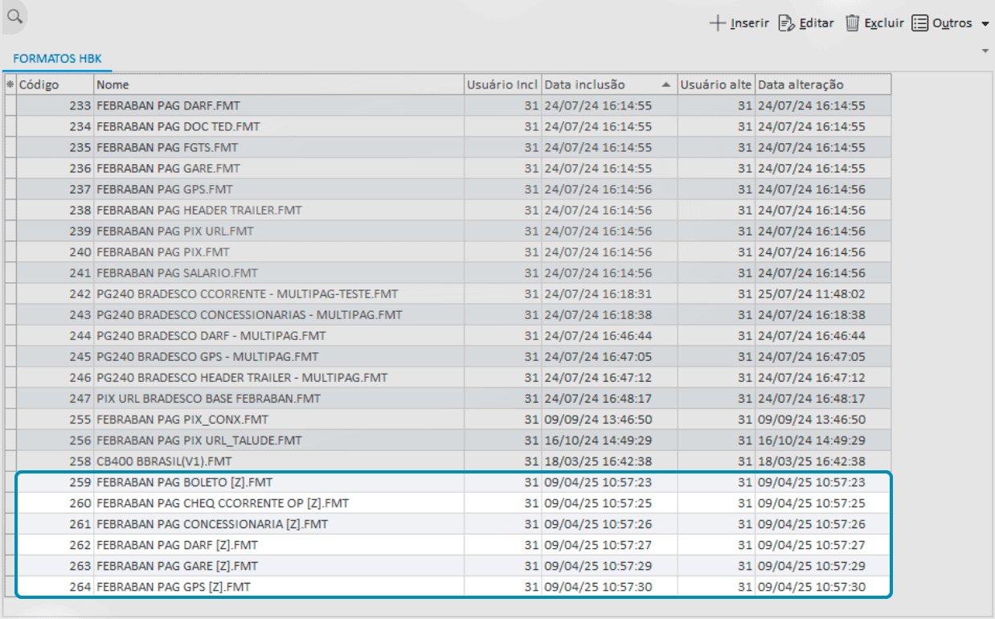The height and width of the screenshot is (619, 995).
Task: Click code cell 258
Action: point(55,461)
